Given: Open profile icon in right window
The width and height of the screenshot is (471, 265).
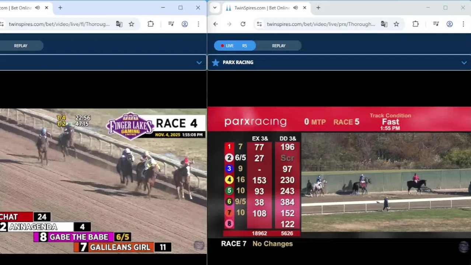Looking at the screenshot, I should click(x=450, y=24).
